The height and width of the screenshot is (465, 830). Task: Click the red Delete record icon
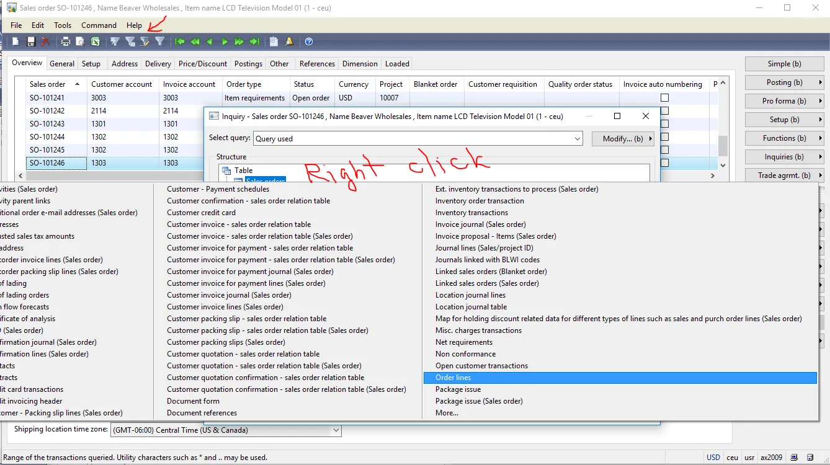pos(45,42)
